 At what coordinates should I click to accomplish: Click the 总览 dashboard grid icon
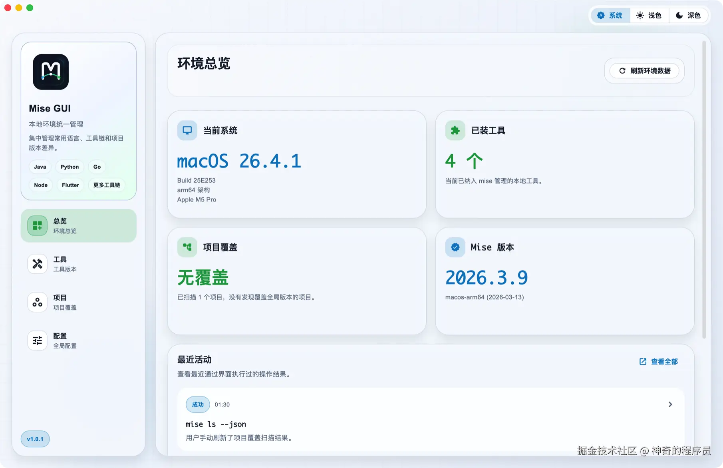click(38, 225)
